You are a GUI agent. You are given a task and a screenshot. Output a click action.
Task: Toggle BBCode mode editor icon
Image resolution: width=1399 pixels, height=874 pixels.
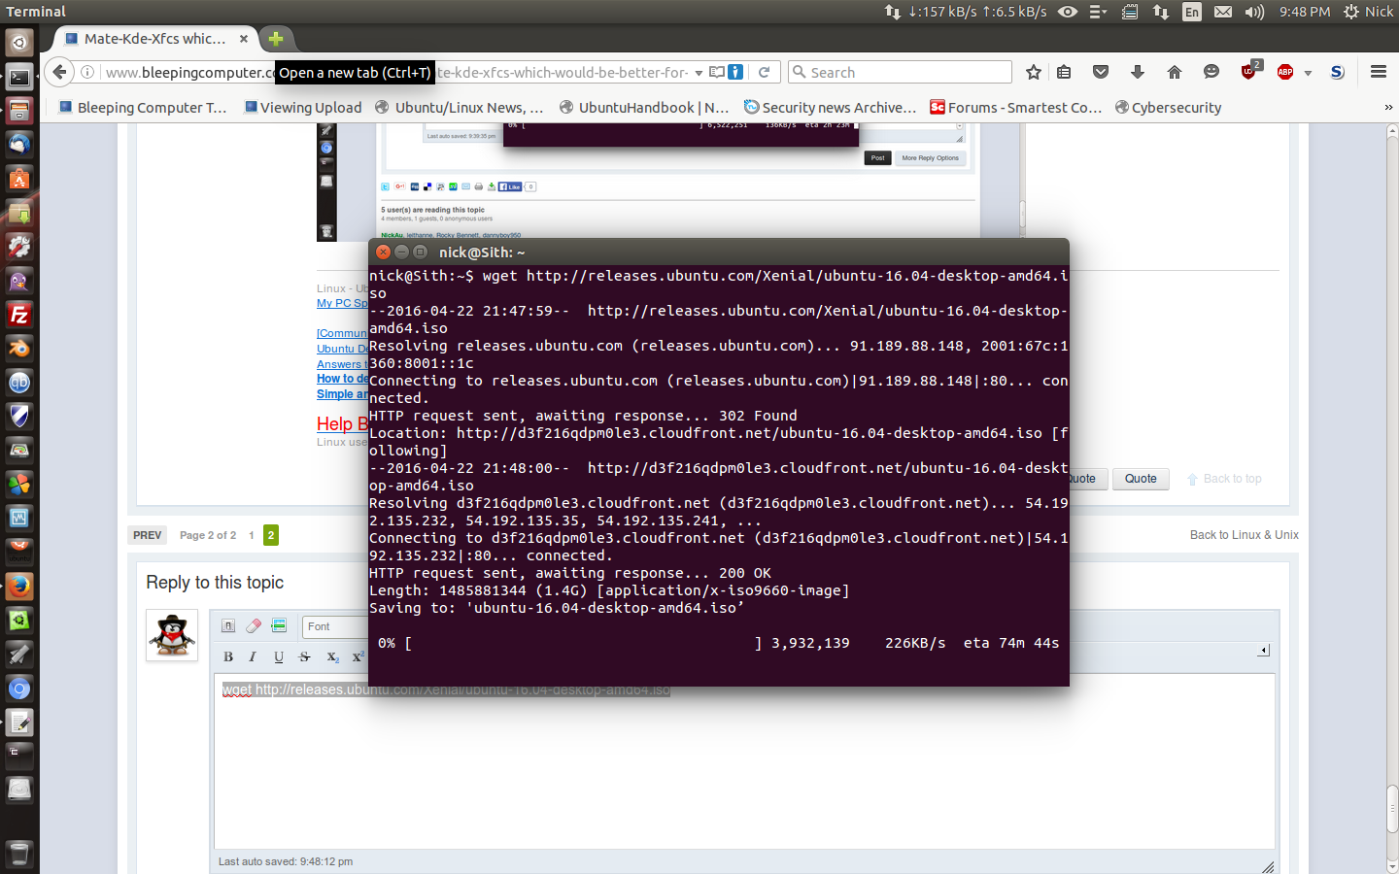[x=228, y=626]
